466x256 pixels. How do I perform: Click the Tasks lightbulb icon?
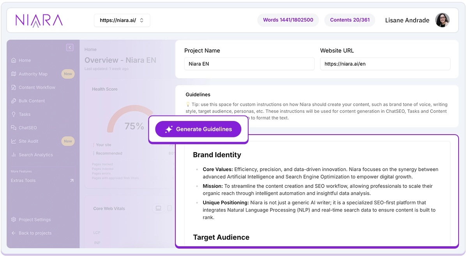point(14,114)
